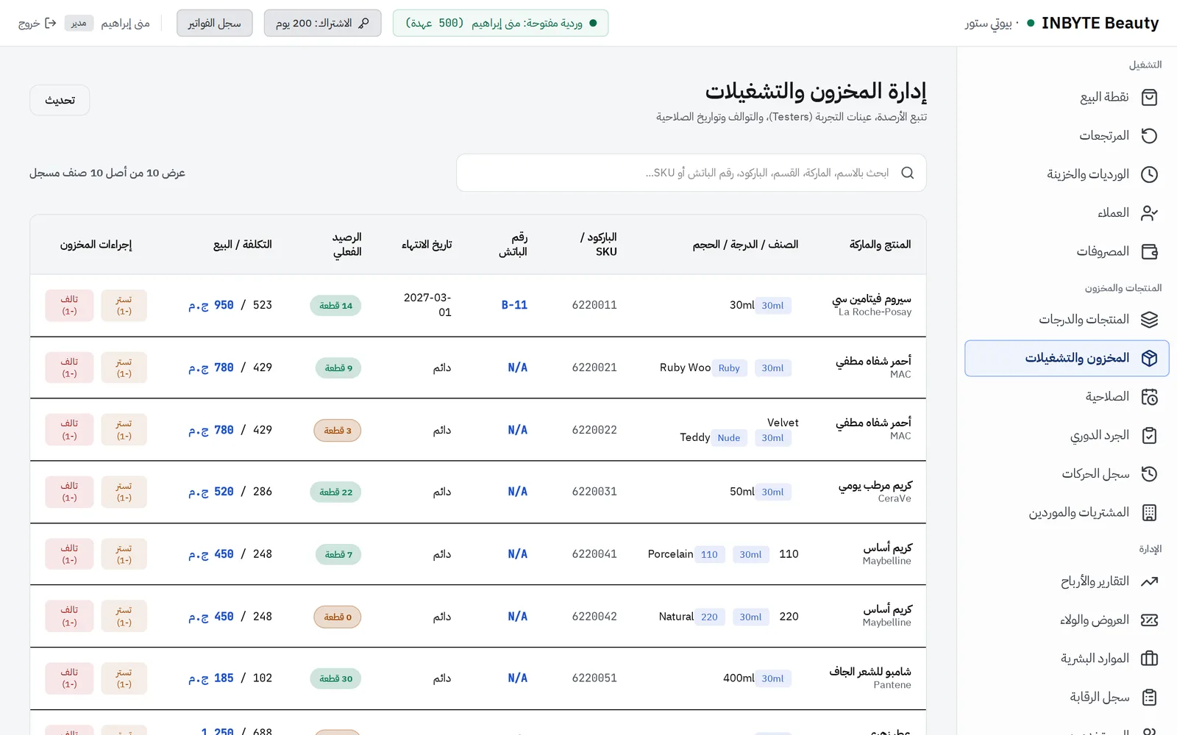This screenshot has height=735, width=1177.
Task: Click تالف button for SKU 6220041
Action: [69, 554]
